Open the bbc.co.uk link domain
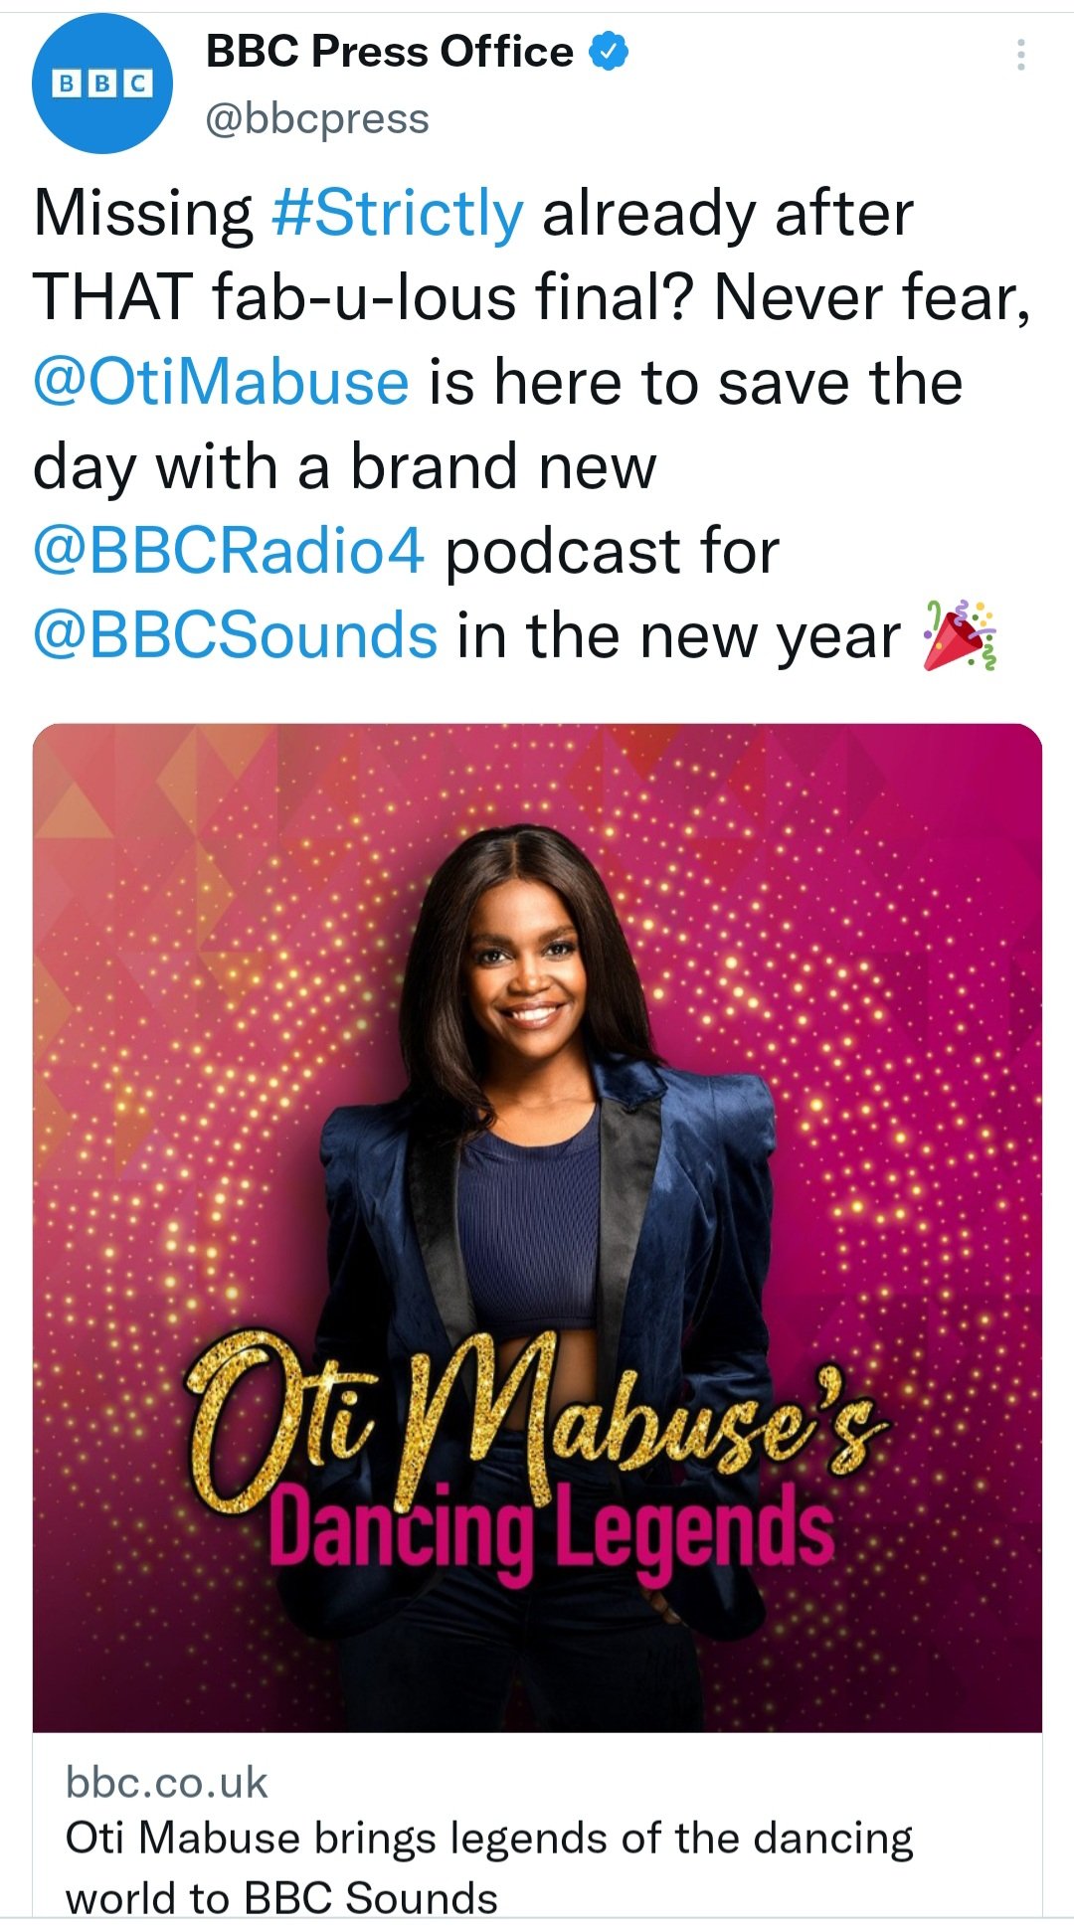 point(167,1783)
